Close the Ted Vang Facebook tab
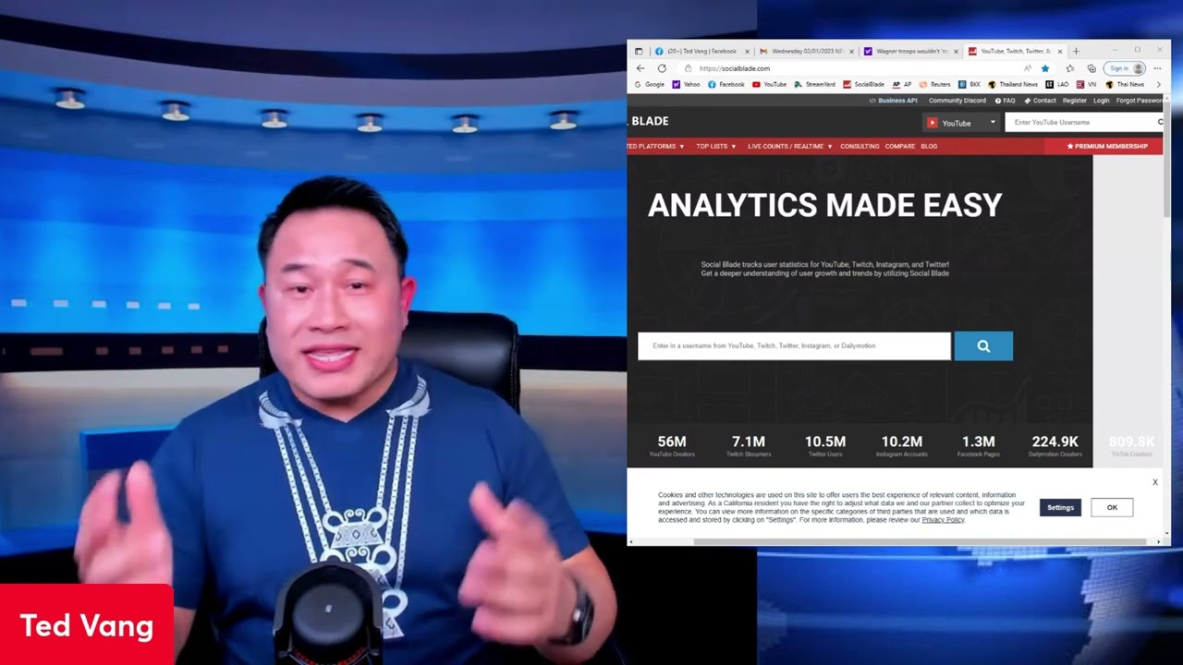This screenshot has width=1183, height=665. (x=747, y=52)
